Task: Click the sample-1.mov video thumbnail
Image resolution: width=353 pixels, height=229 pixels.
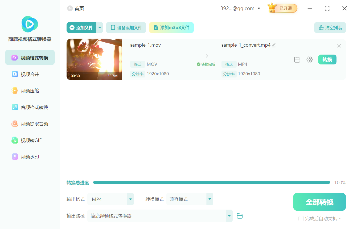Action: 94,59
